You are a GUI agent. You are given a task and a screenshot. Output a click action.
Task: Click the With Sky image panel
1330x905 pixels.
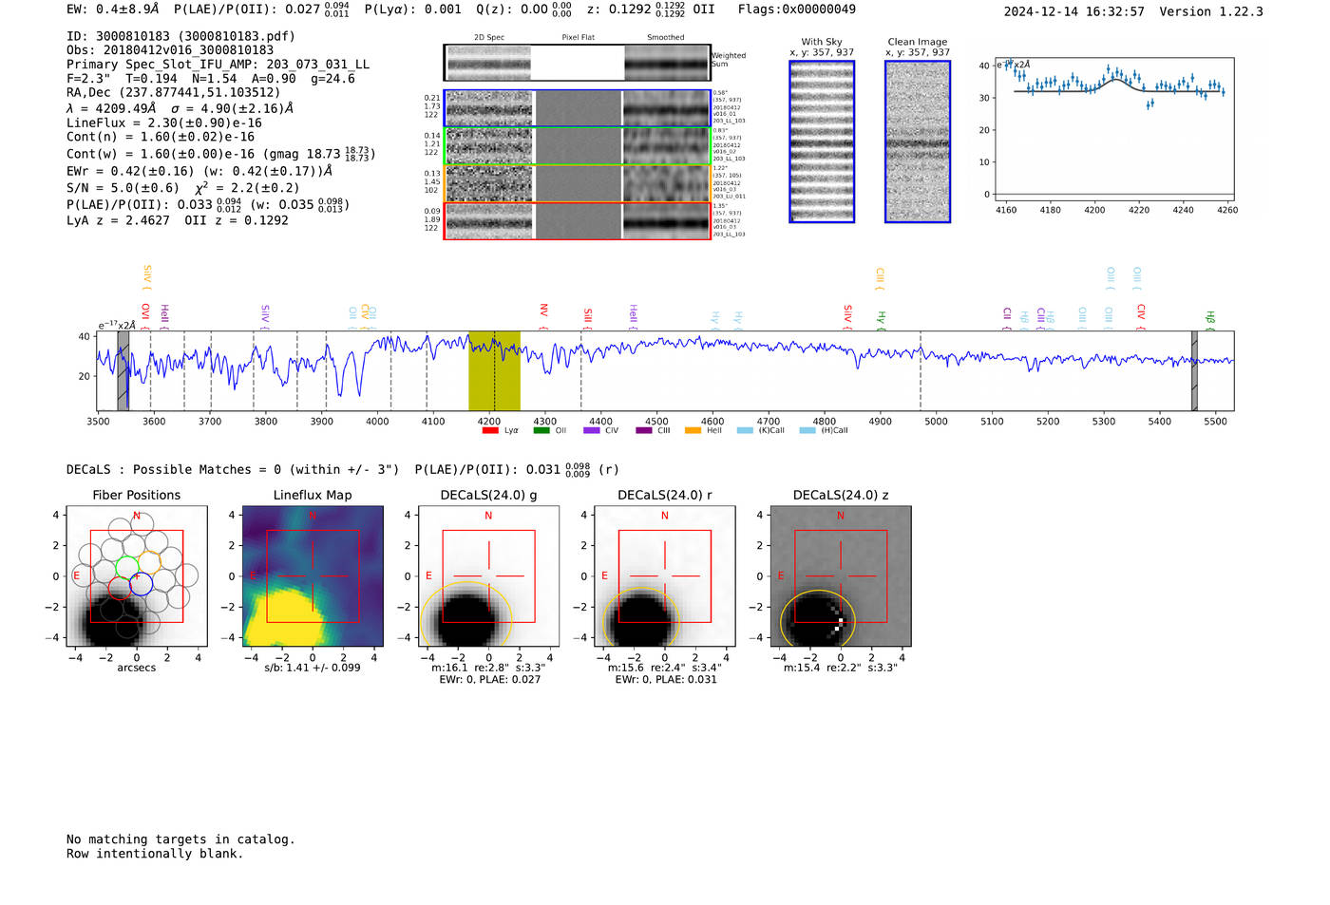pyautogui.click(x=822, y=141)
